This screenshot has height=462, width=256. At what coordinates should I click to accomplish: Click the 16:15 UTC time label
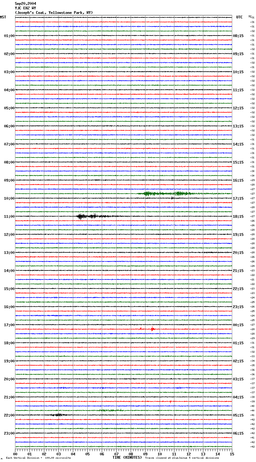pyautogui.click(x=238, y=180)
